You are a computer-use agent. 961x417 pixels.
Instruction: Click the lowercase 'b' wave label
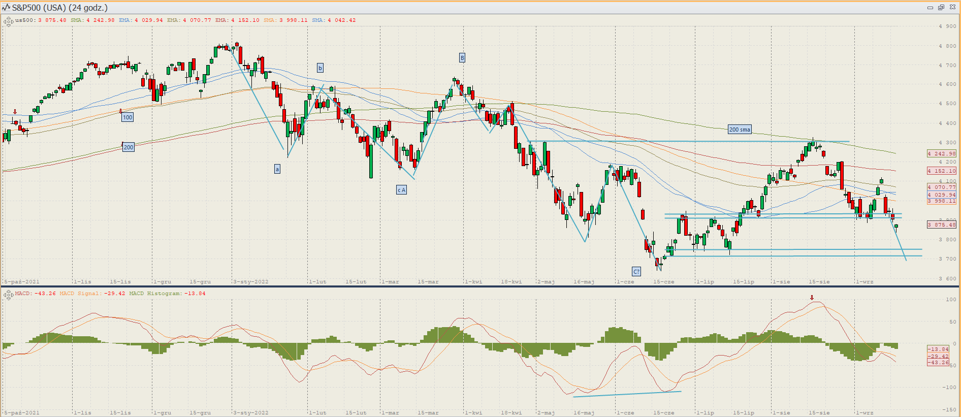pos(319,68)
